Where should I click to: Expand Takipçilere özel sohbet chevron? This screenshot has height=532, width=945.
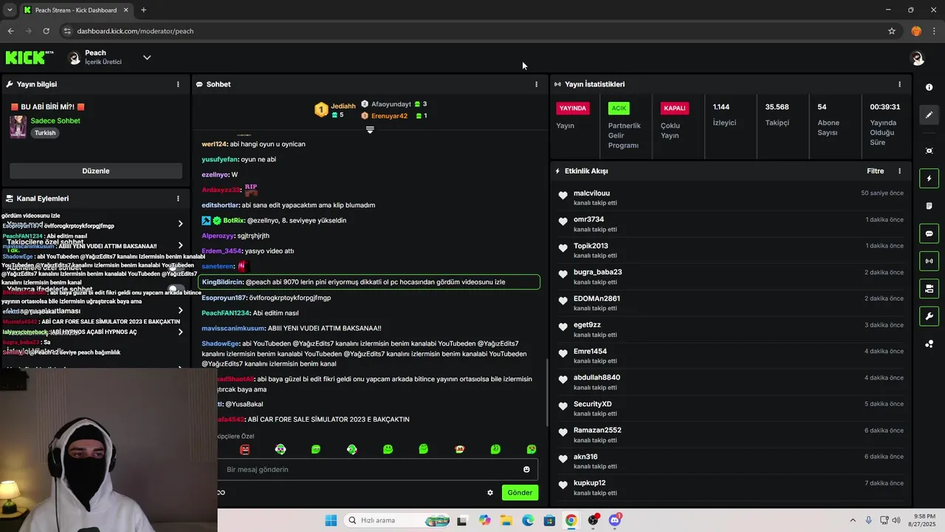180,245
